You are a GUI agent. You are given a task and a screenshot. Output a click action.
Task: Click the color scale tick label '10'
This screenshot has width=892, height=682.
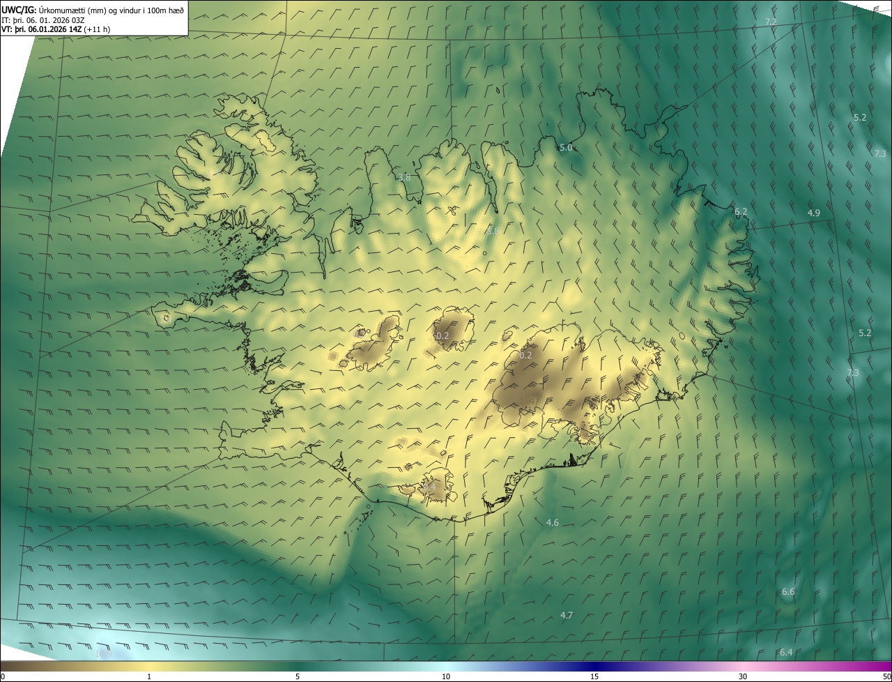pyautogui.click(x=446, y=676)
